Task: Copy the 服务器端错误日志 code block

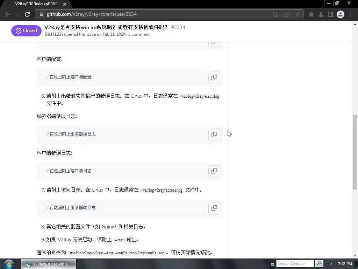Action: coord(214,134)
